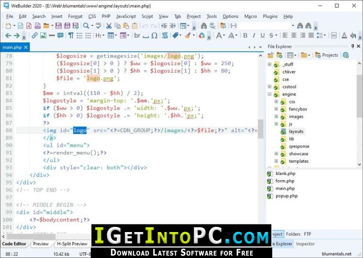Run the ABC spell check icon
Image resolution: width=363 pixels, height=258 pixels.
point(98,25)
